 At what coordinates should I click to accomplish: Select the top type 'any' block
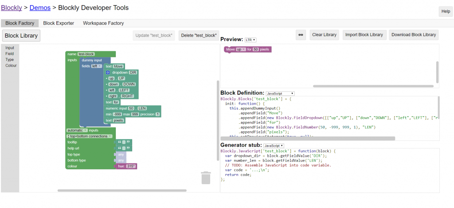121,154
